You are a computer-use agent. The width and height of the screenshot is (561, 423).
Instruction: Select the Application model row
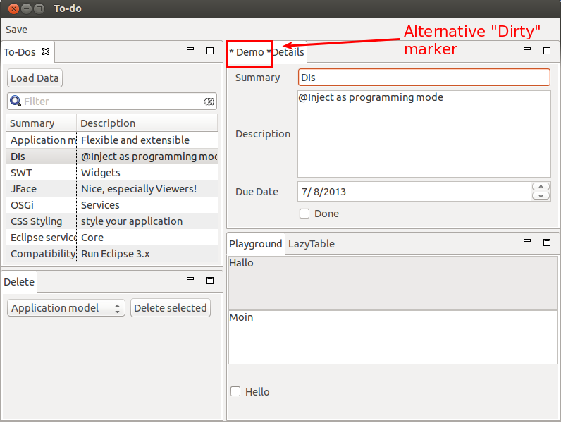pos(112,140)
